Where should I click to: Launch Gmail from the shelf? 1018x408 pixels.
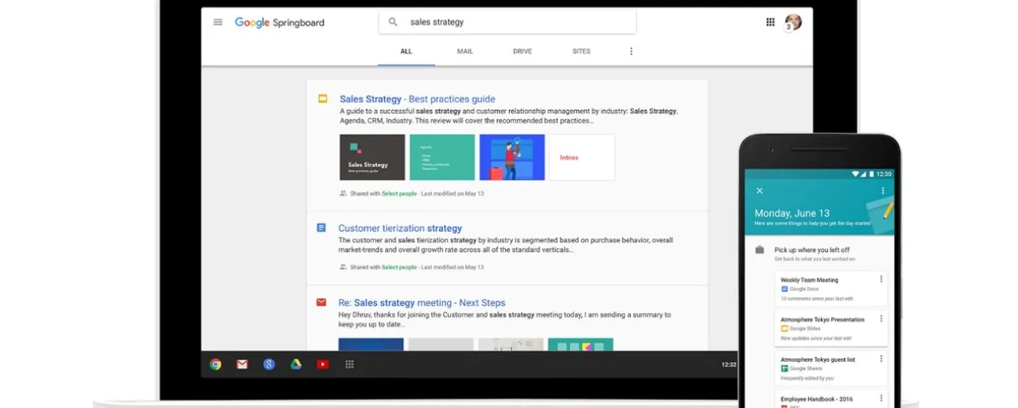(x=242, y=364)
